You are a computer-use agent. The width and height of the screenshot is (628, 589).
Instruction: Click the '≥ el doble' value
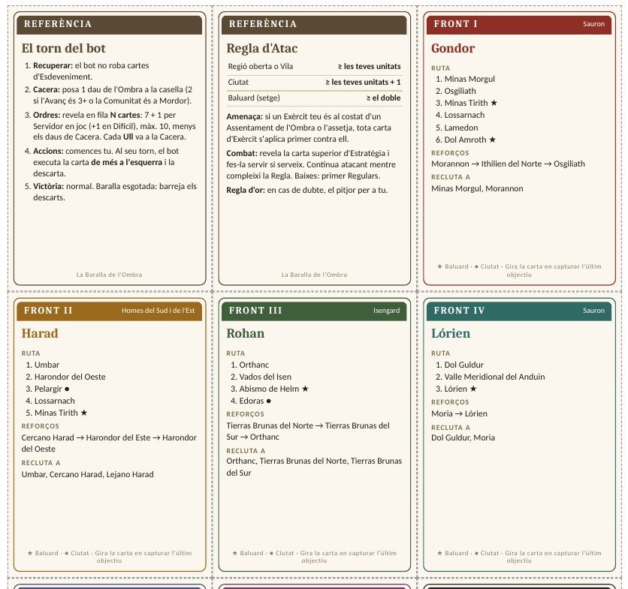[383, 98]
